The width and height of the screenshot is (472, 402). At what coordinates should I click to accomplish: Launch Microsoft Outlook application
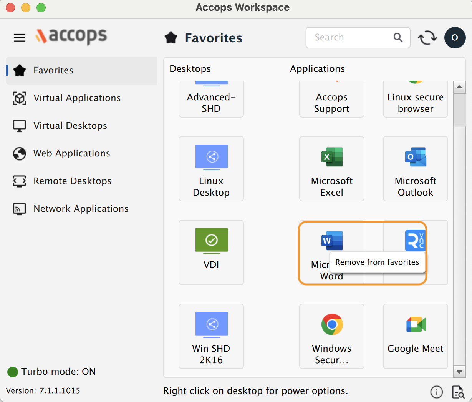(x=415, y=169)
